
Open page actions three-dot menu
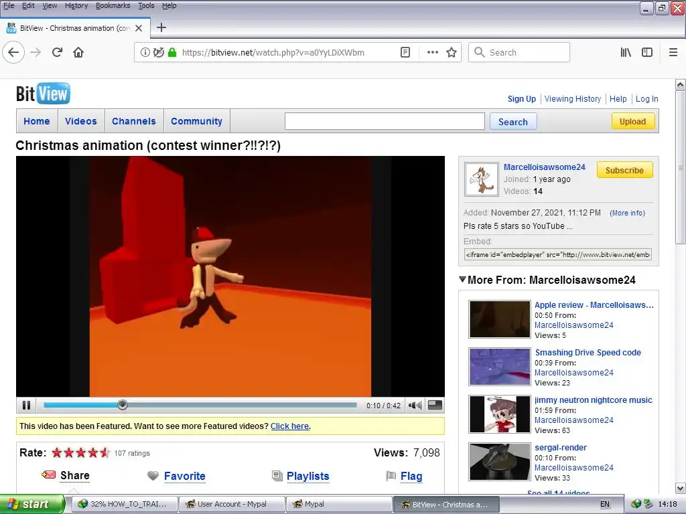433,52
